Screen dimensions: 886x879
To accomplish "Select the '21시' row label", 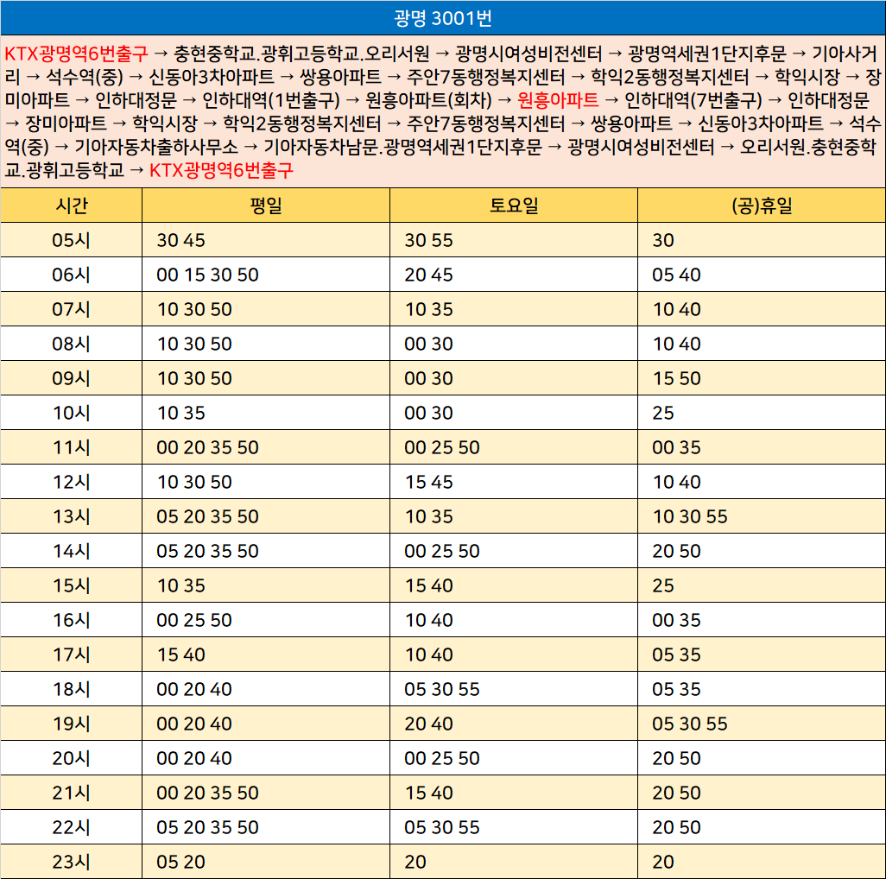I will [71, 793].
